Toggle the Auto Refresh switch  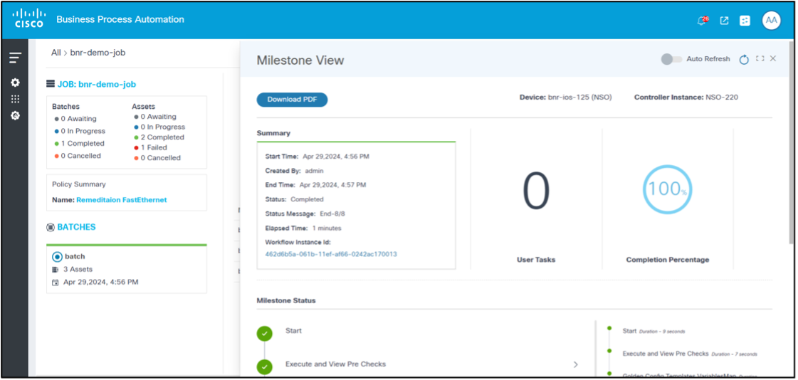coord(671,59)
